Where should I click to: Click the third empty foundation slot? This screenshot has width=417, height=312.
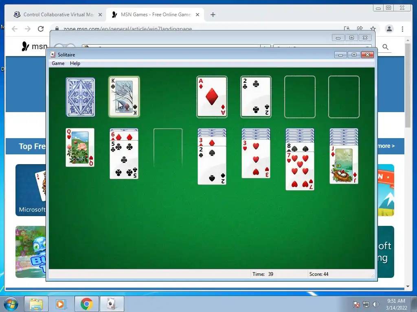tap(300, 97)
